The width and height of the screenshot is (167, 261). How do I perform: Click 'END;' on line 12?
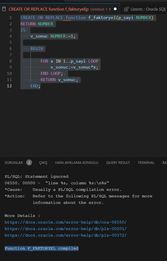(x=35, y=86)
